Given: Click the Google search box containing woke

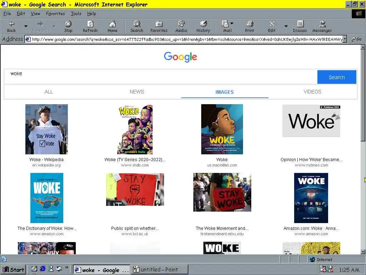Looking at the screenshot, I should tap(160, 77).
